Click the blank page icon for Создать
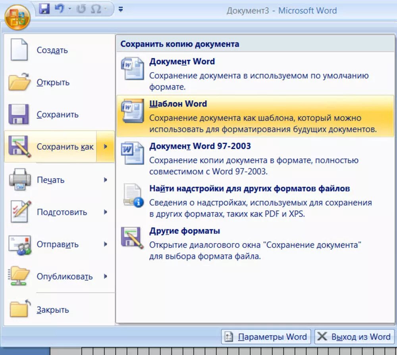Screen dimensions: 397x355 pos(19,50)
